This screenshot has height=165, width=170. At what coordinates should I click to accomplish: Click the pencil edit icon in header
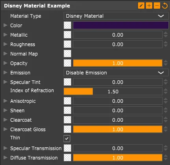pyautogui.click(x=141, y=6)
